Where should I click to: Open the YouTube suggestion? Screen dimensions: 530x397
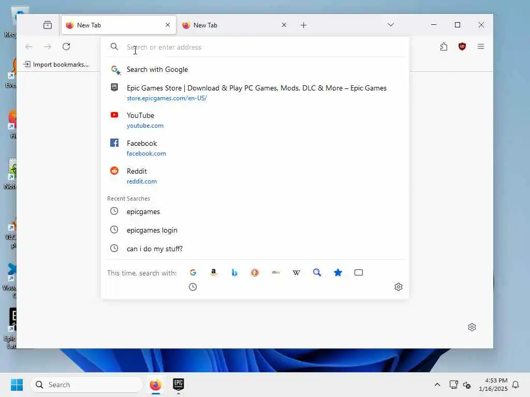(x=255, y=120)
